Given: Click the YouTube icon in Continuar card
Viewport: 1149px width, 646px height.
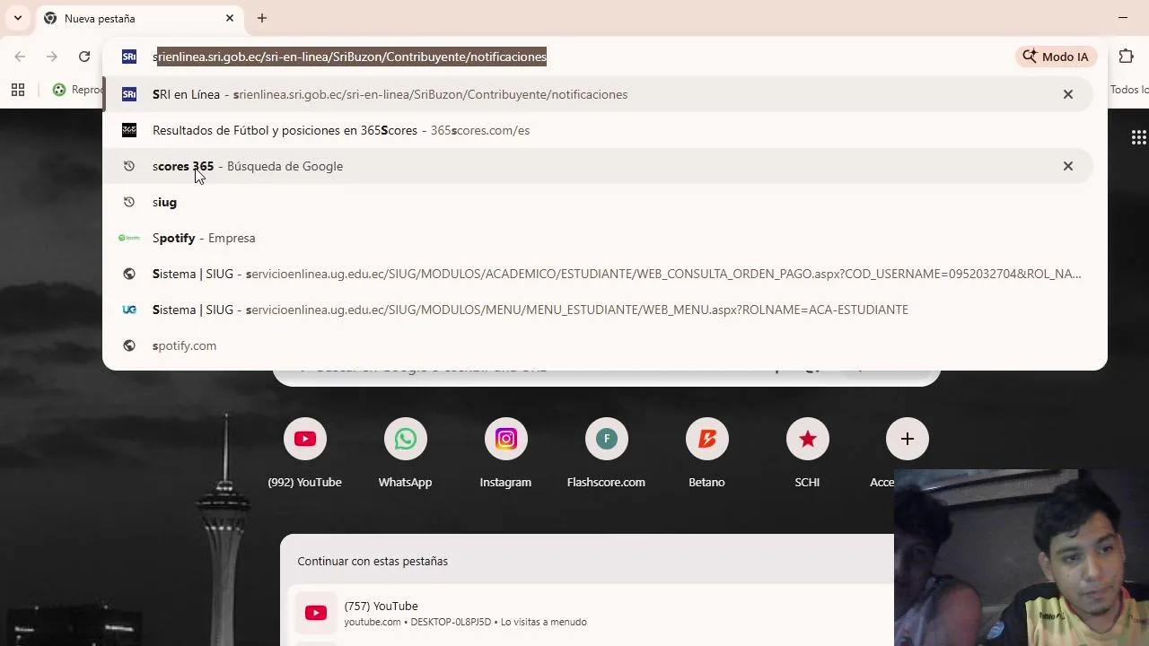Looking at the screenshot, I should click(x=316, y=613).
